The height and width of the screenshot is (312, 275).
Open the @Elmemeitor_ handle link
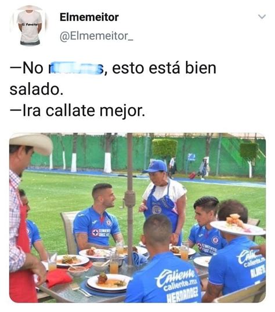click(x=96, y=36)
